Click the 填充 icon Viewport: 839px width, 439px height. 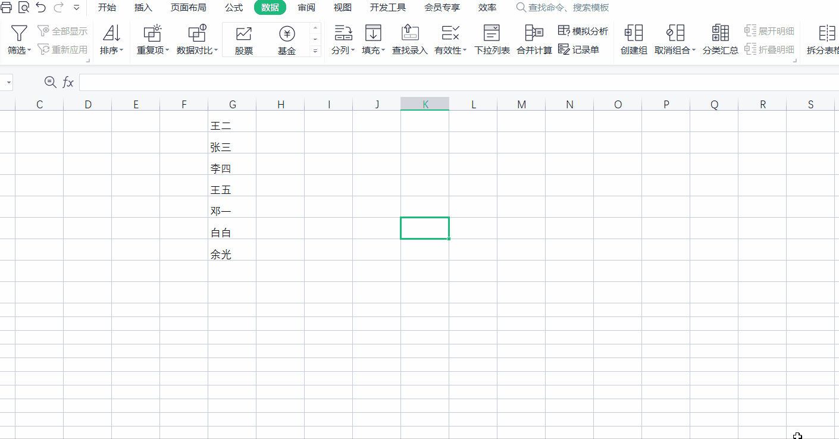pos(373,33)
